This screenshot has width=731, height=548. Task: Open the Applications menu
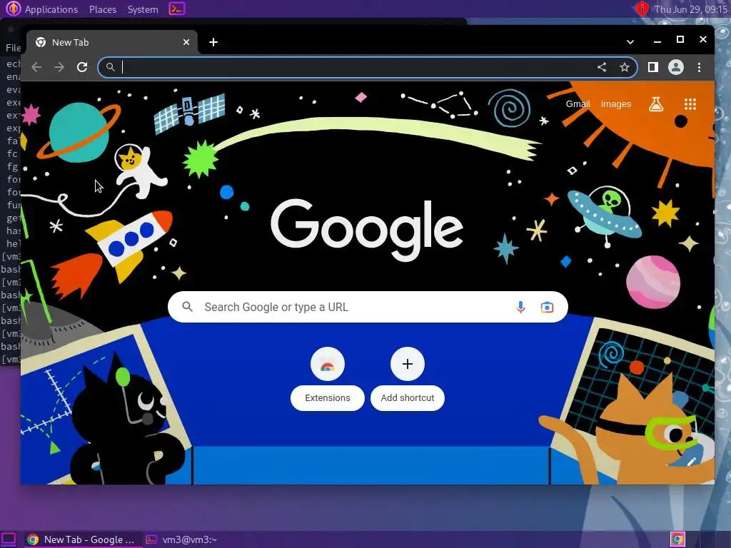pos(51,9)
